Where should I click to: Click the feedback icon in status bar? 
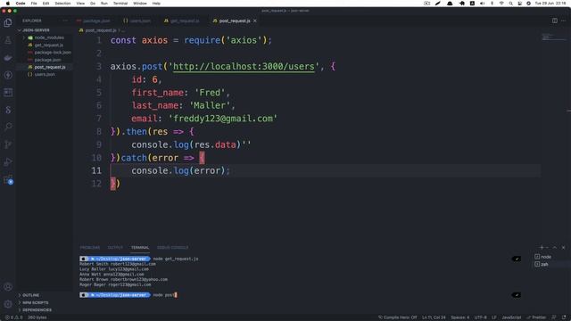coord(554,317)
